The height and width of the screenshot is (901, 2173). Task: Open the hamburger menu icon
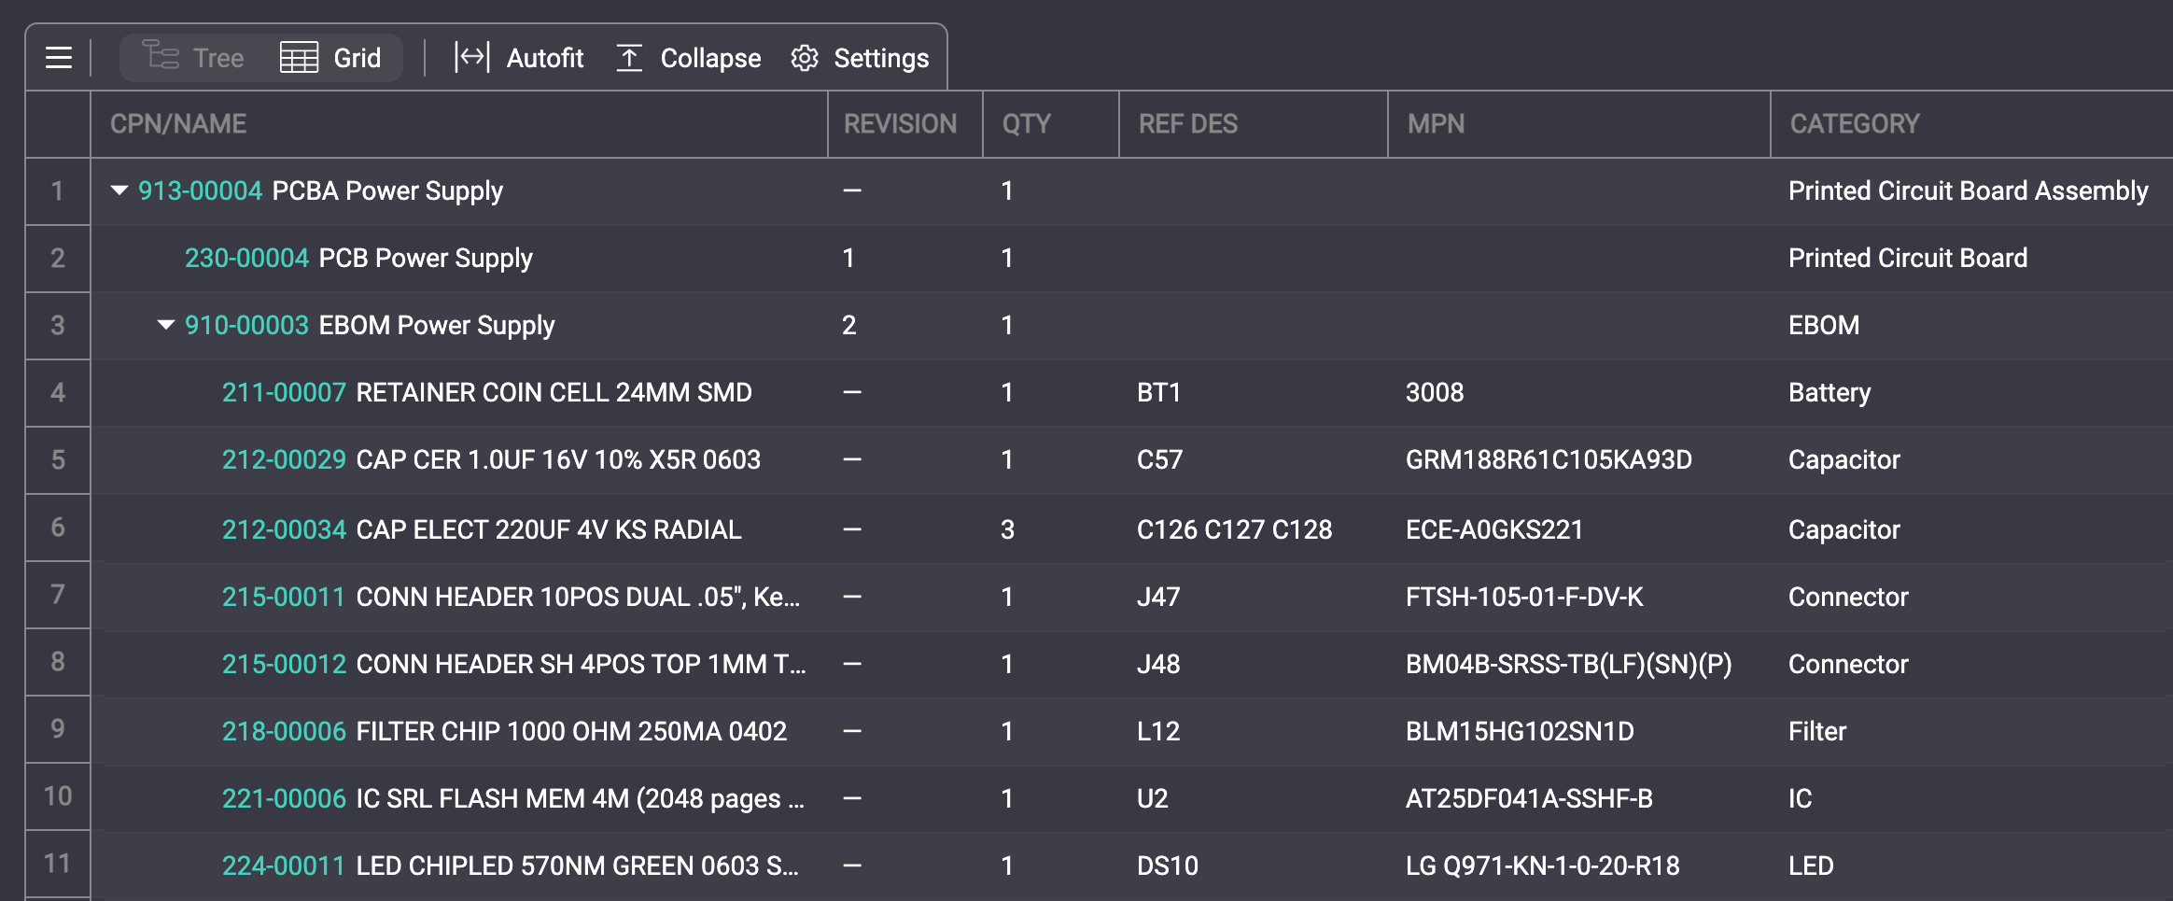[x=59, y=58]
